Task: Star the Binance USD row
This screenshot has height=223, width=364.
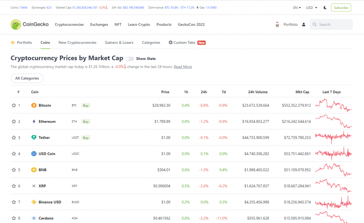Action: 14,202
